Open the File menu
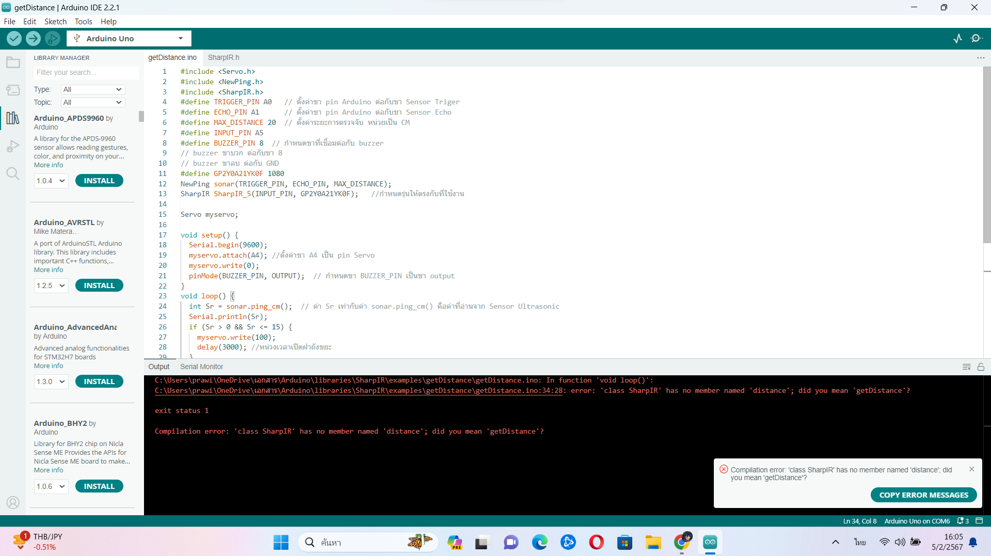991x556 pixels. point(9,21)
